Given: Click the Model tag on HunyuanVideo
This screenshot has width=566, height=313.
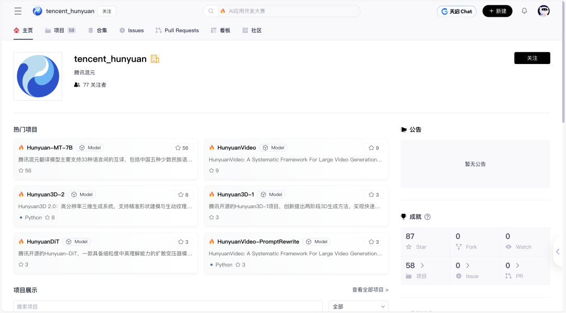Looking at the screenshot, I should click(x=273, y=148).
